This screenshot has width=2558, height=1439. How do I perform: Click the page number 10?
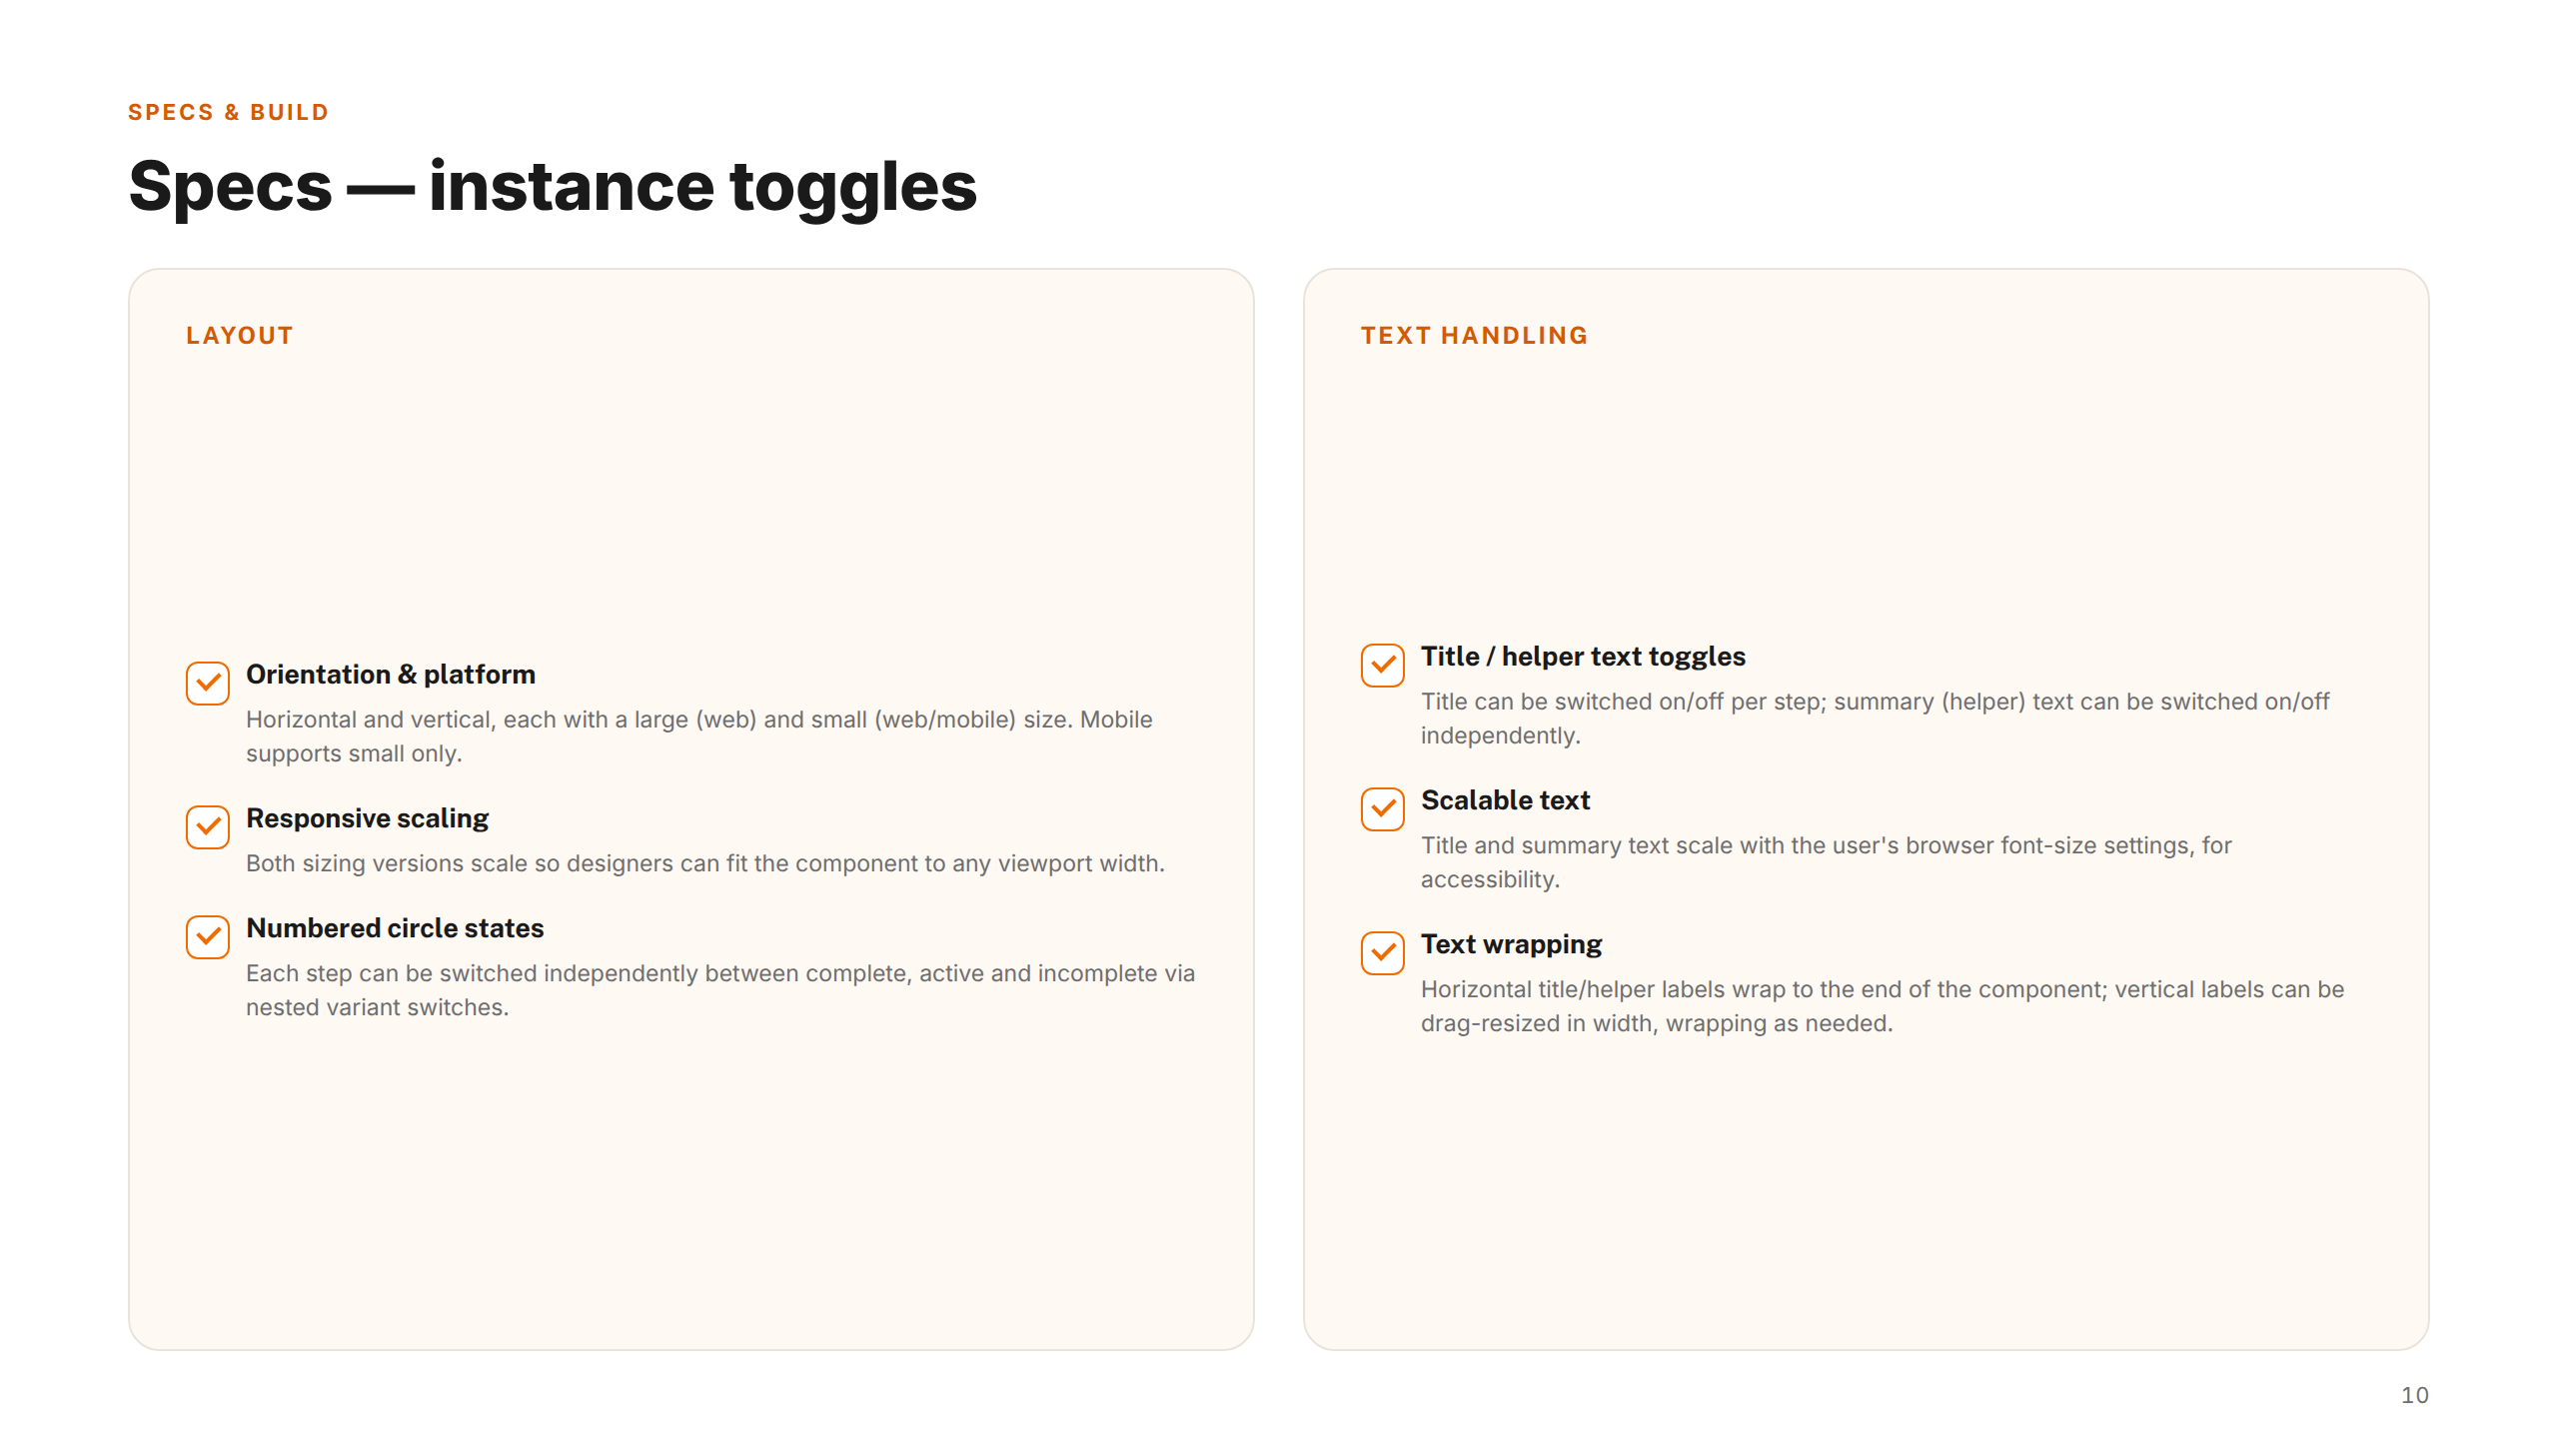click(2414, 1395)
